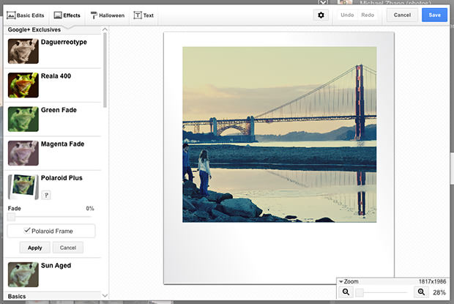The width and height of the screenshot is (454, 304).
Task: Click the zoom out magnifier icon
Action: (x=346, y=292)
